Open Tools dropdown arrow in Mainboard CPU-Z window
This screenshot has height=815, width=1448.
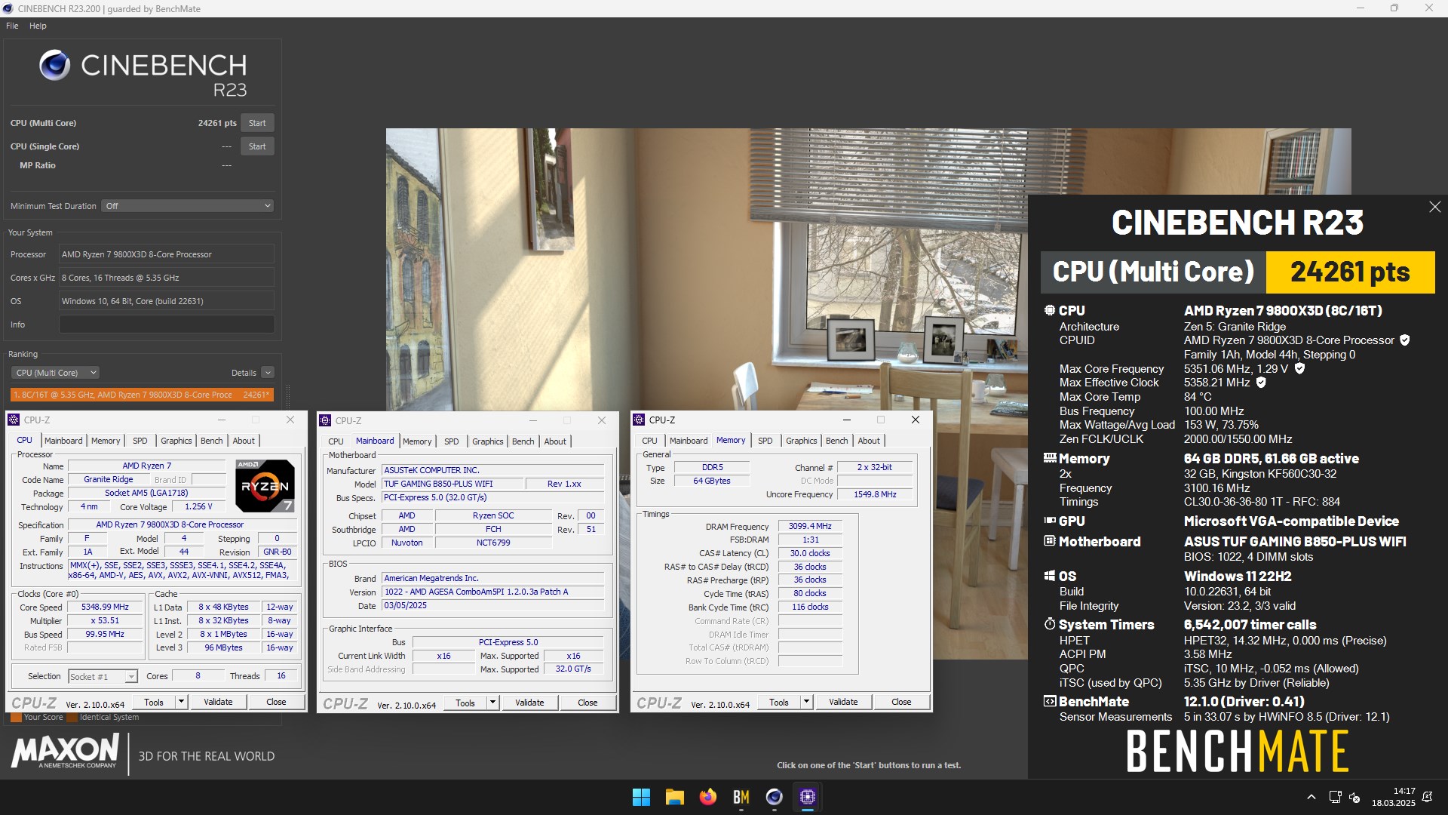492,703
